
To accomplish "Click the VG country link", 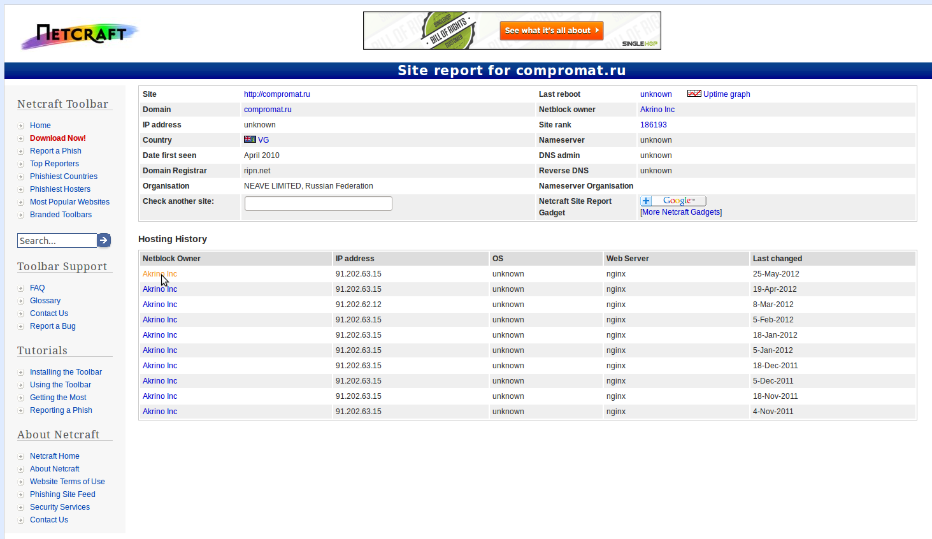I will coord(263,140).
